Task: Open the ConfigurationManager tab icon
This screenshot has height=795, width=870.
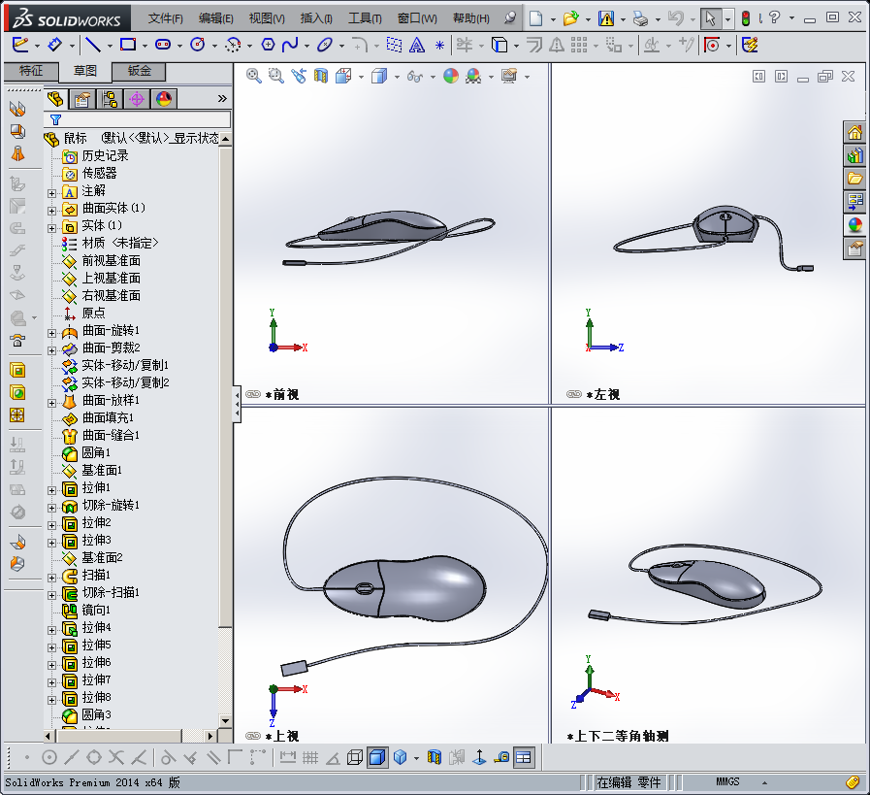Action: coord(110,99)
